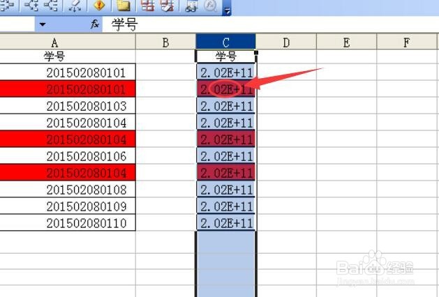Click the New Comment folder-note icon

(x=124, y=6)
